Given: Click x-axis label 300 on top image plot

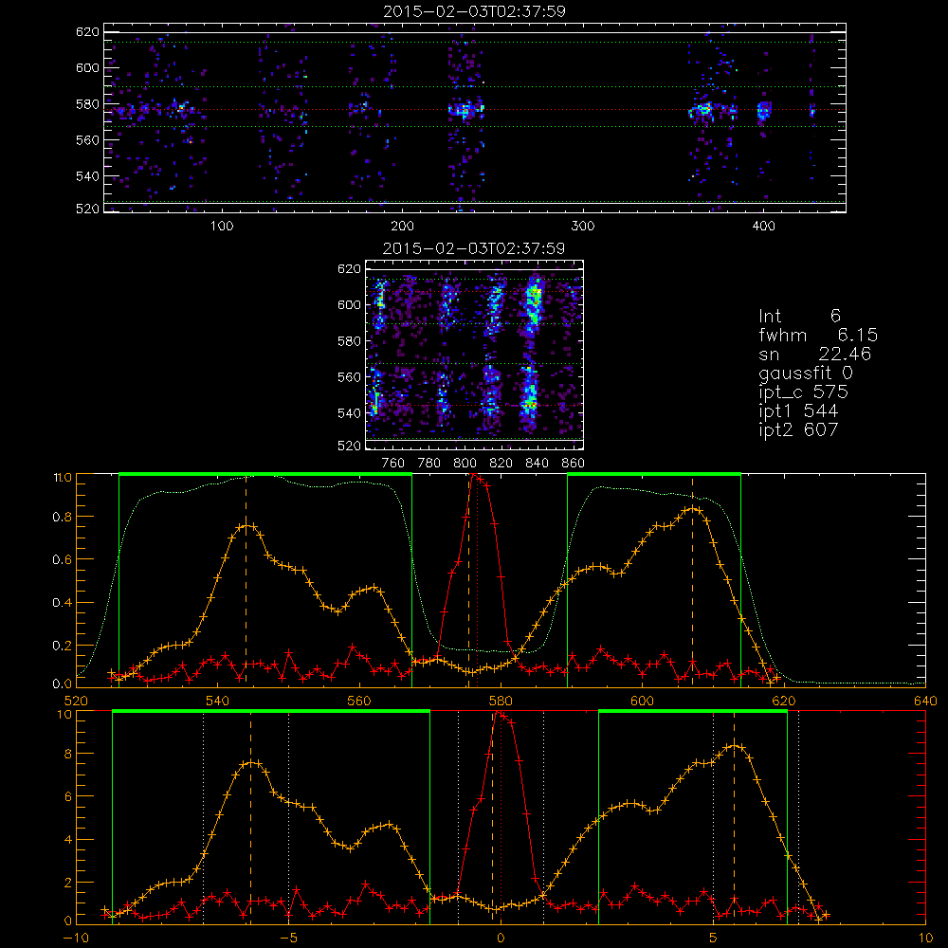Looking at the screenshot, I should pos(583,227).
